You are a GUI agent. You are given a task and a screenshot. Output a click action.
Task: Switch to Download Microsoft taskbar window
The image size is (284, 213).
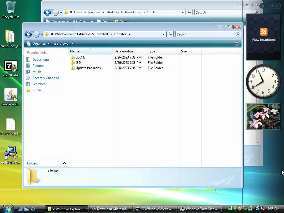point(111,209)
